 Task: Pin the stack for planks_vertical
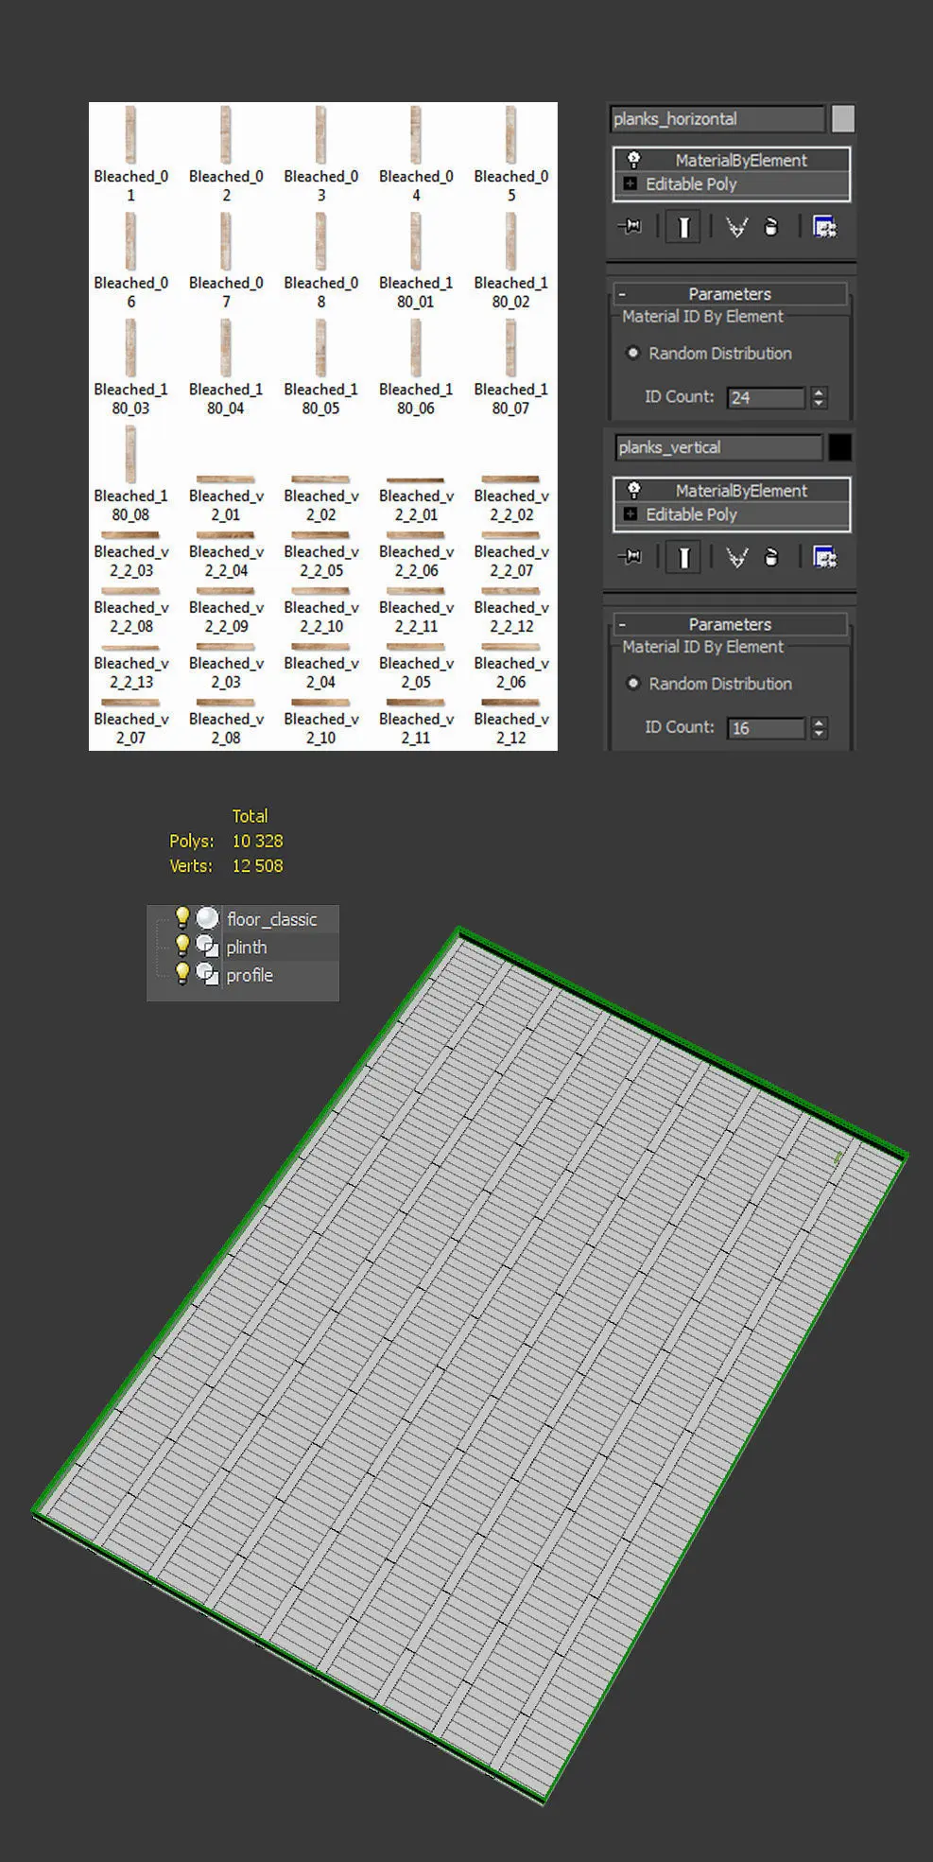[x=630, y=557]
